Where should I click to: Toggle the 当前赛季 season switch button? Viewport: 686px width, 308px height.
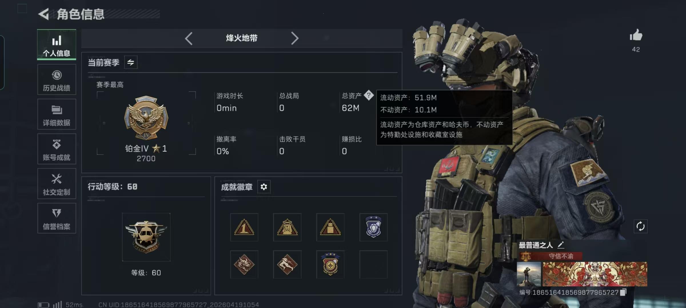tap(131, 62)
